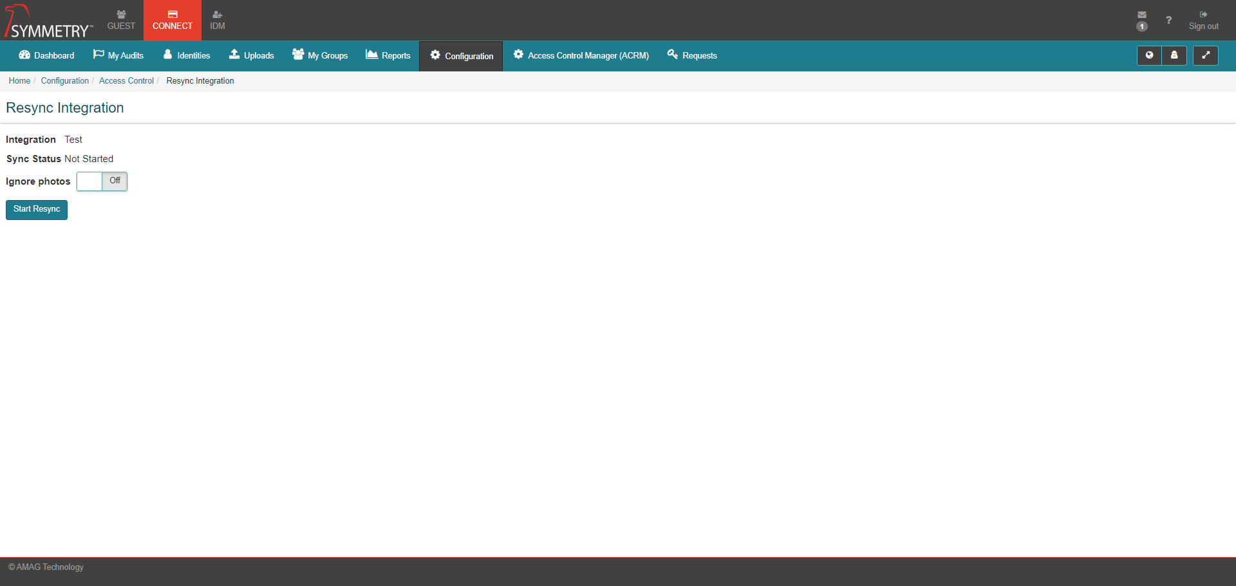Sign out of the application
The width and height of the screenshot is (1236, 586).
pyautogui.click(x=1203, y=21)
